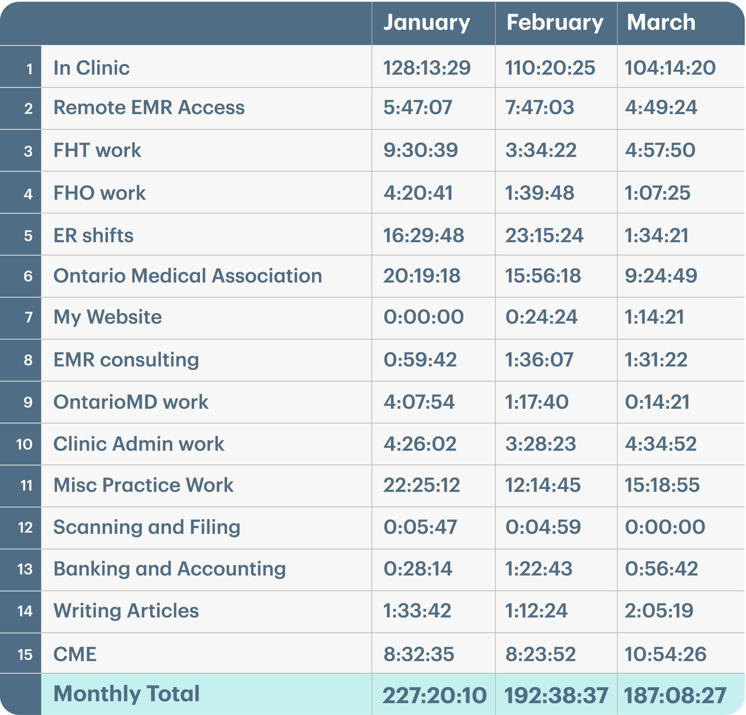Click the Remote EMR Access label
Viewport: 746px width, 715px height.
click(x=149, y=107)
